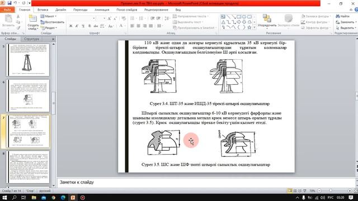Select the right arrow shape in the gallery
This screenshot has width=358, height=201.
pyautogui.click(x=239, y=22)
